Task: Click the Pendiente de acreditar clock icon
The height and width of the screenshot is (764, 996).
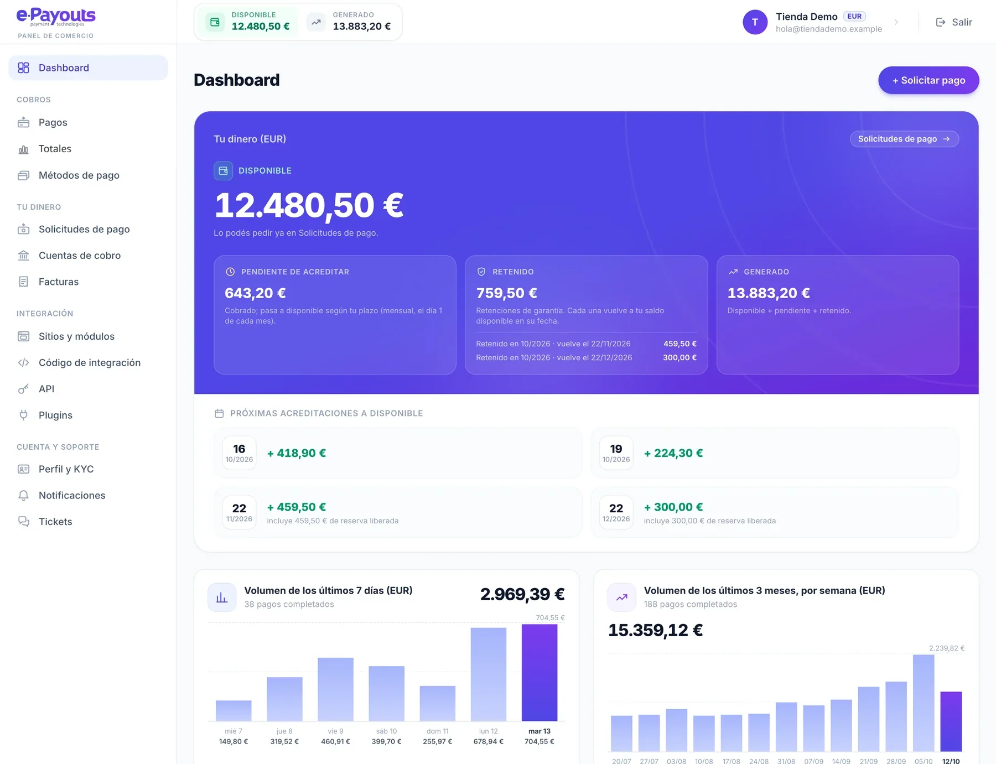Action: tap(230, 272)
